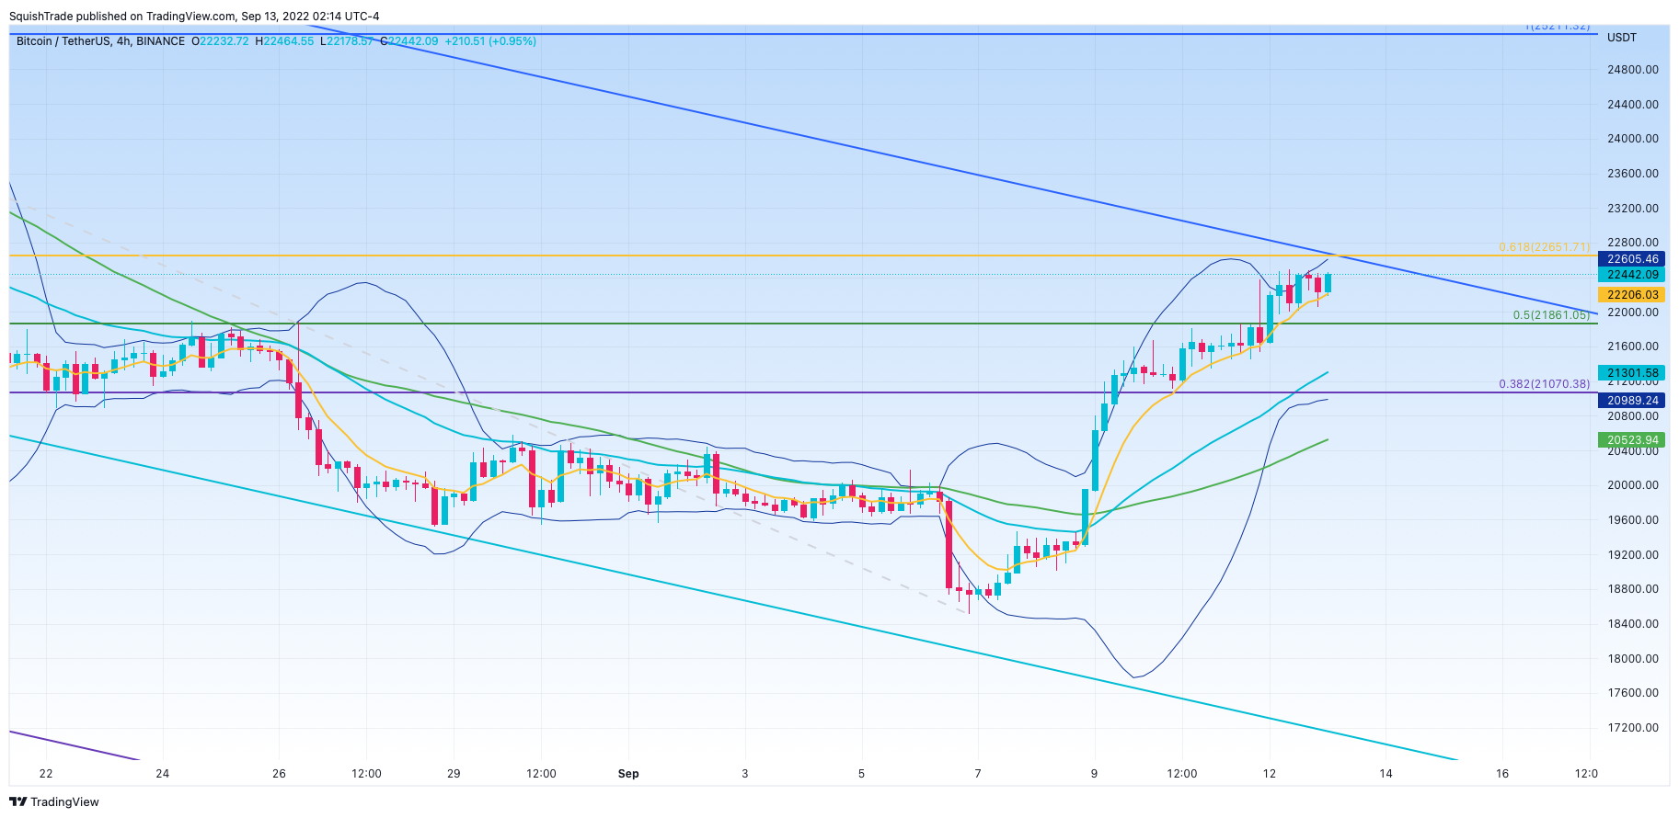
Task: Click the 14 date label on the time axis
Action: (1386, 774)
